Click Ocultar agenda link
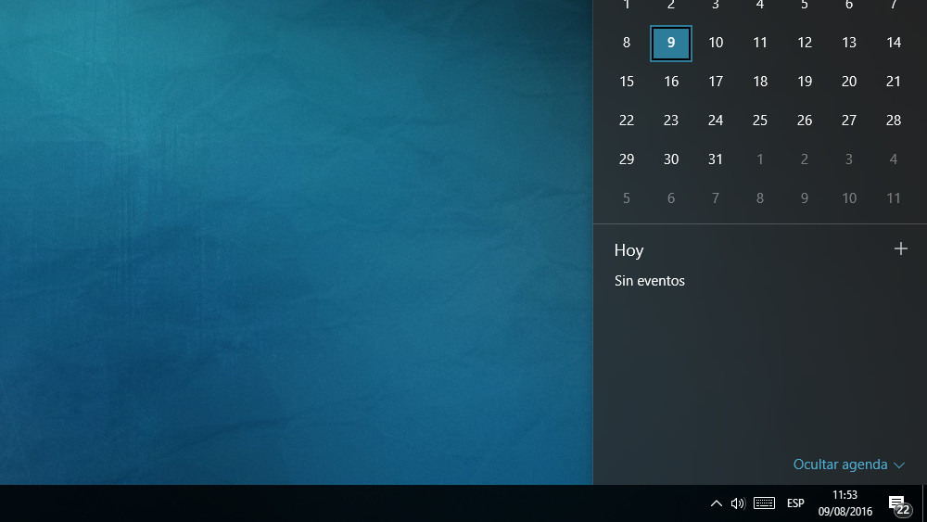 [840, 465]
